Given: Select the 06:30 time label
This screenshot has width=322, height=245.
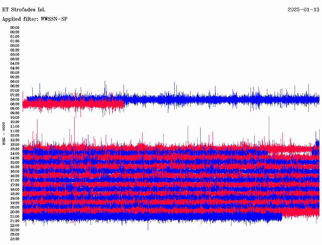Looking at the screenshot, I should [x=15, y=86].
